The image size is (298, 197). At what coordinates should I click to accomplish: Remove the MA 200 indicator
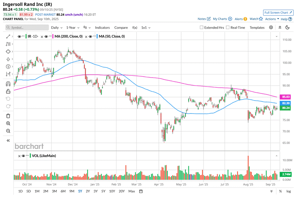(42, 37)
